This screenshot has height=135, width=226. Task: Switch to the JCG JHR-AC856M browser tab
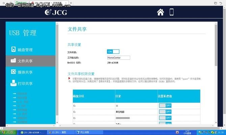(49, 3)
